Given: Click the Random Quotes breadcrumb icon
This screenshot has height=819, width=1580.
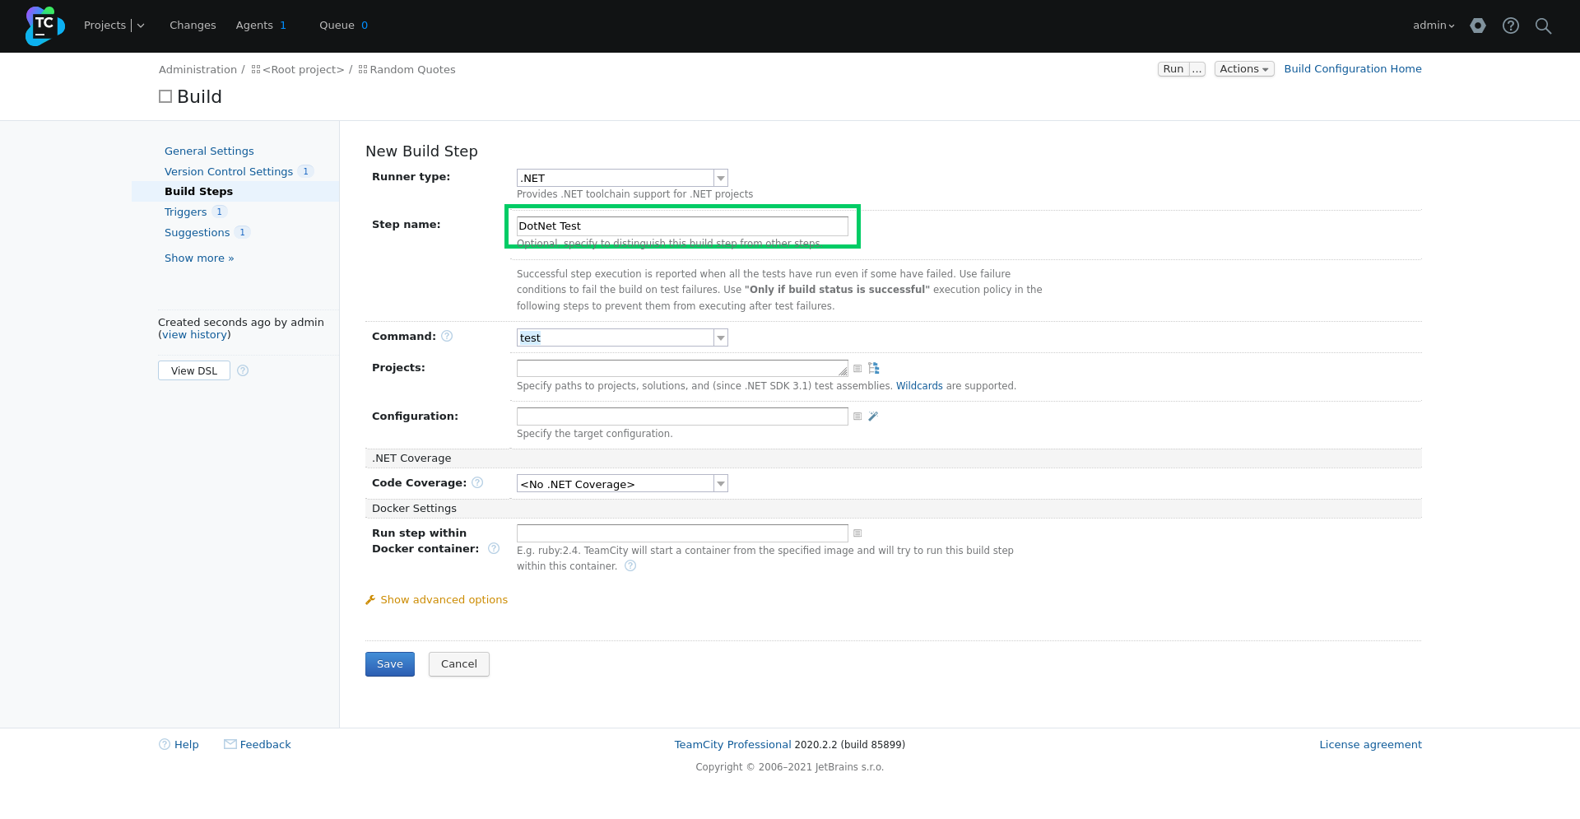Looking at the screenshot, I should 363,70.
